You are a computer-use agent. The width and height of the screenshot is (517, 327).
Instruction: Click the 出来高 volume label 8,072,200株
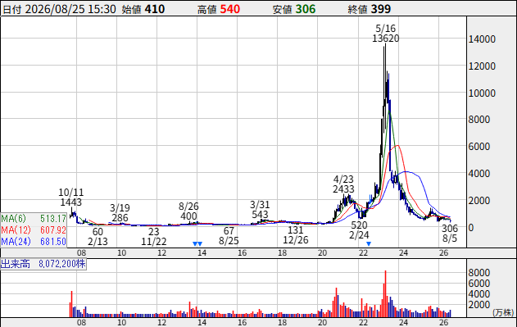(x=62, y=264)
